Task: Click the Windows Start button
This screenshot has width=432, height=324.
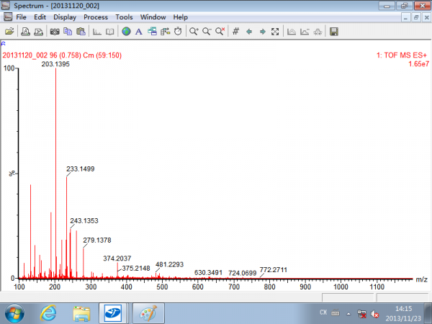Action: (x=14, y=313)
